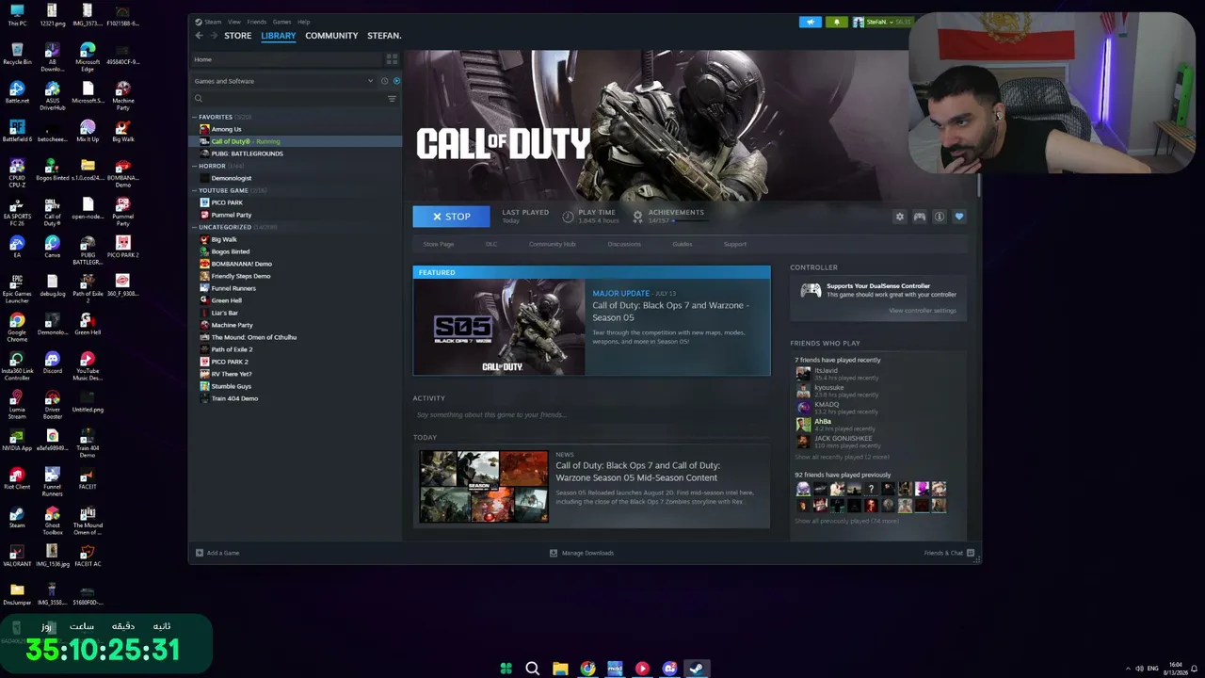The width and height of the screenshot is (1205, 678).
Task: Open View controller settings link
Action: (923, 311)
